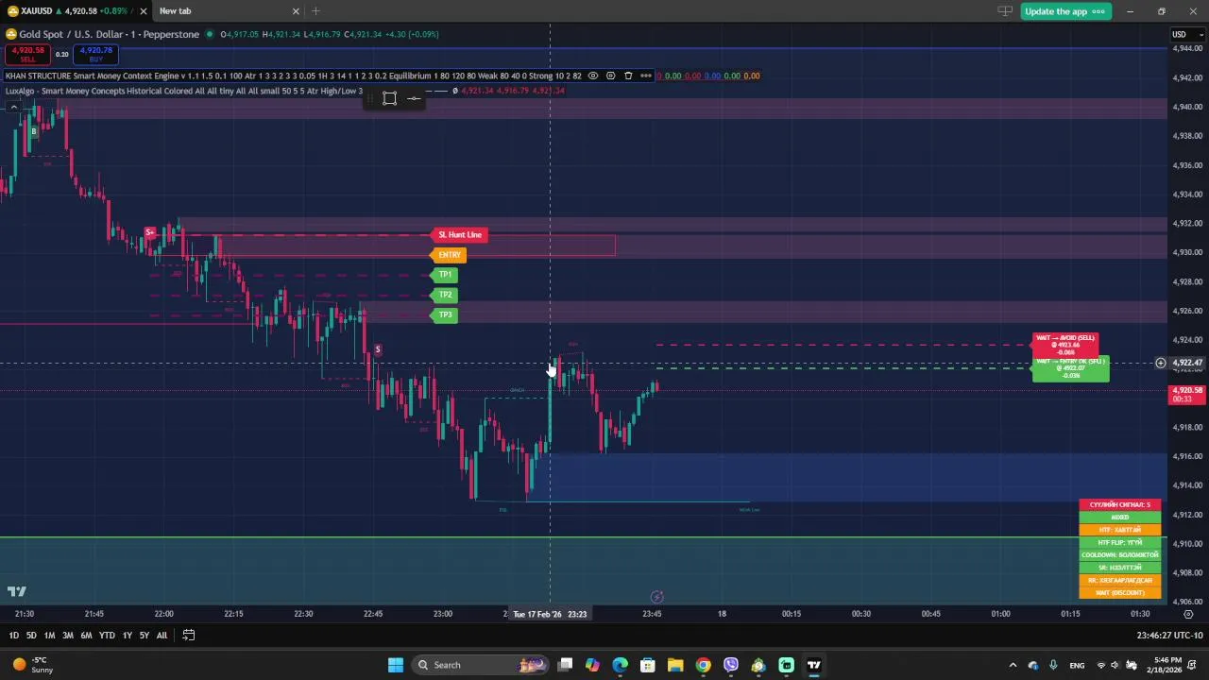Open more options for KHAN STRUCTURE indicator
This screenshot has width=1209, height=680.
pyautogui.click(x=645, y=76)
